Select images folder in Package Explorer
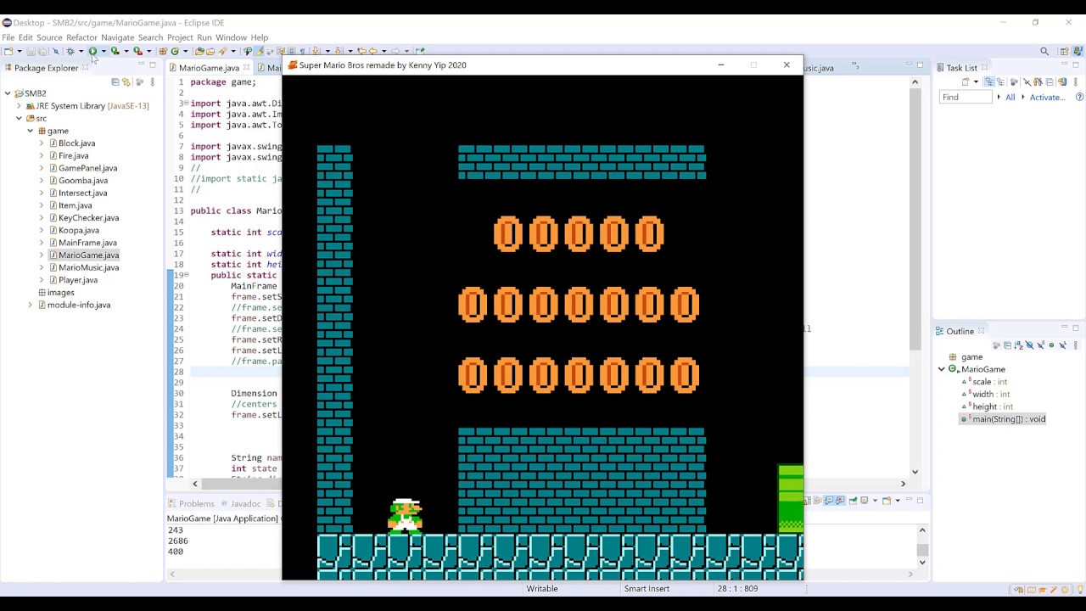 point(60,292)
